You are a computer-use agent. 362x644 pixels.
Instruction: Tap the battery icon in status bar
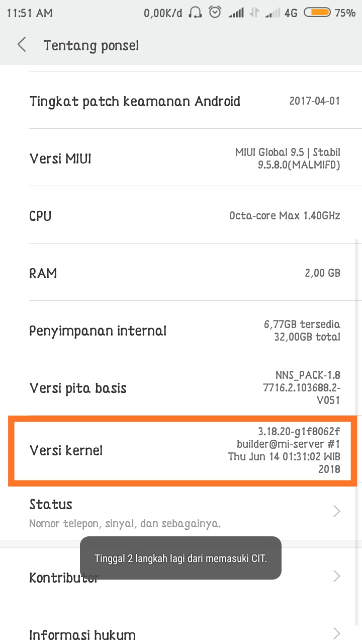pos(317,13)
